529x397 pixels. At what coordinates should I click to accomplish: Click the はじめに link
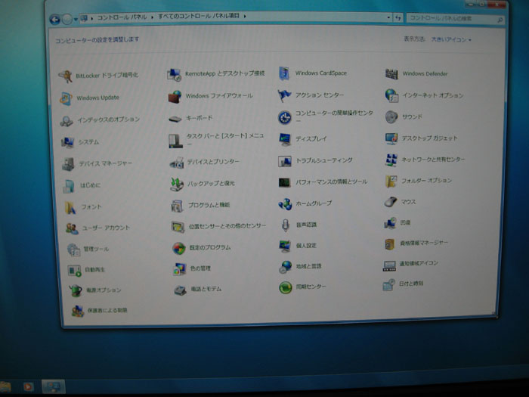(90, 185)
